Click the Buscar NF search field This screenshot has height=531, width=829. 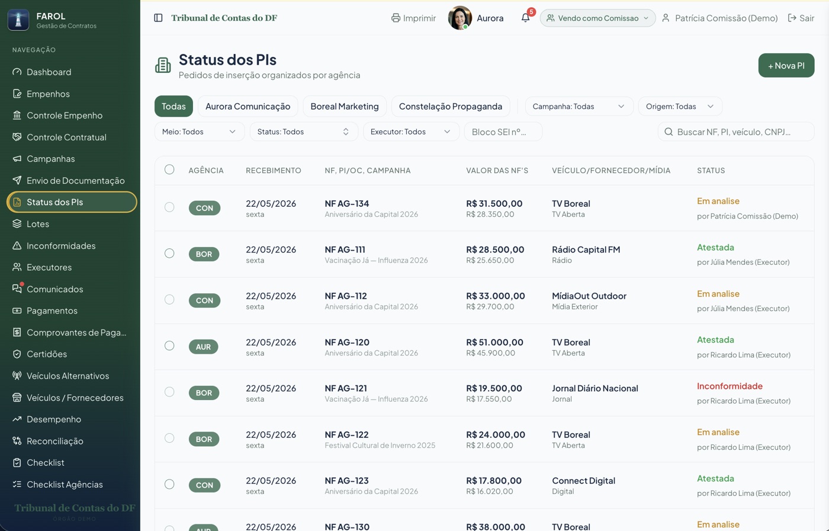(x=736, y=132)
